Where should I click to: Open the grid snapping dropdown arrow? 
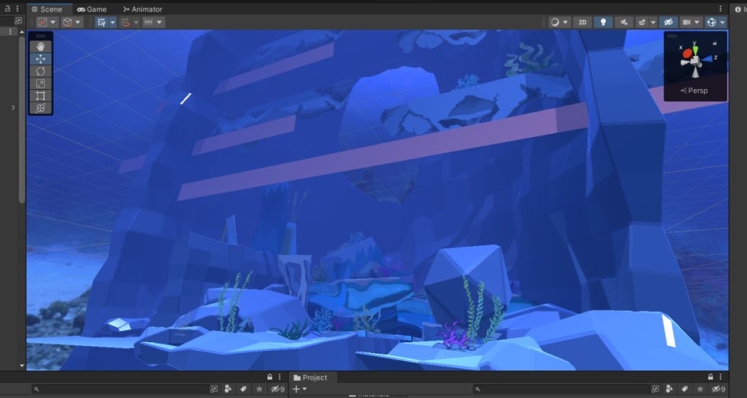click(x=136, y=22)
